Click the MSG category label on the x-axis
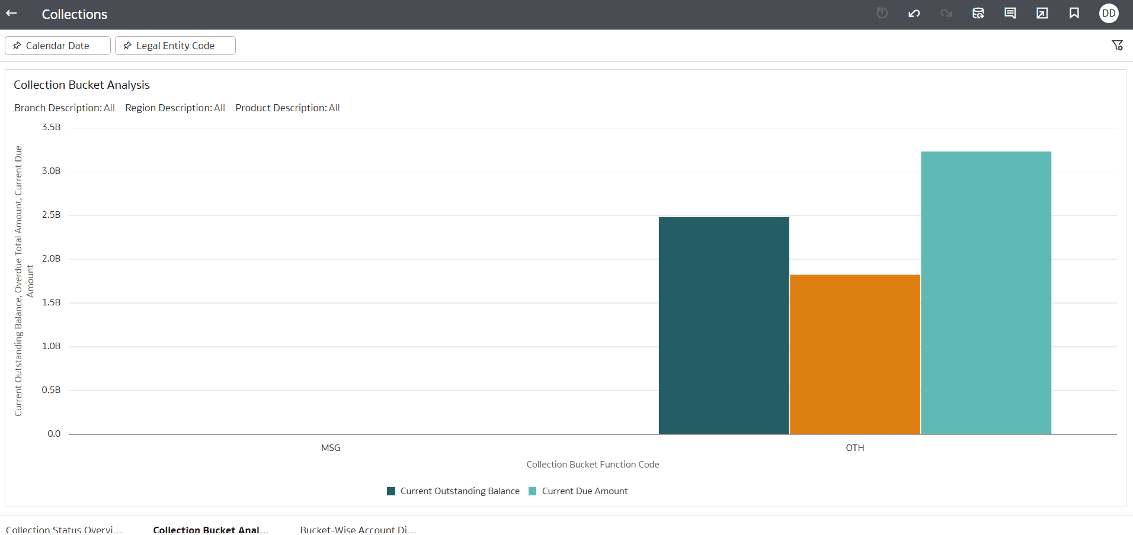The height and width of the screenshot is (535, 1133). coord(331,448)
